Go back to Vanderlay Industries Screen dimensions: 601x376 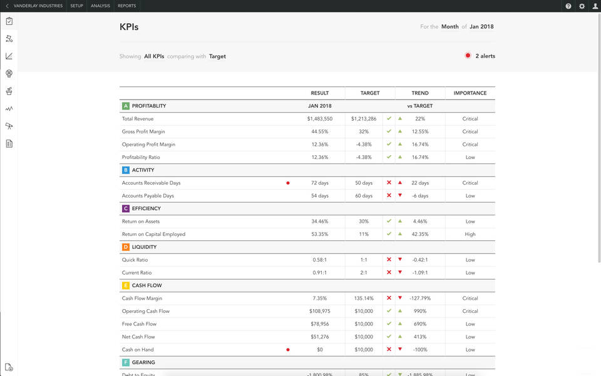pyautogui.click(x=38, y=6)
